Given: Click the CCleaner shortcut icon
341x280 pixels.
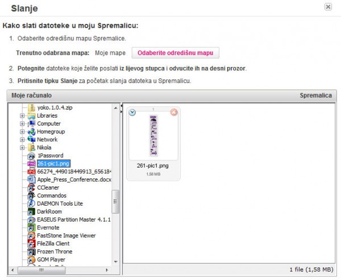Looking at the screenshot, I should tap(31, 187).
